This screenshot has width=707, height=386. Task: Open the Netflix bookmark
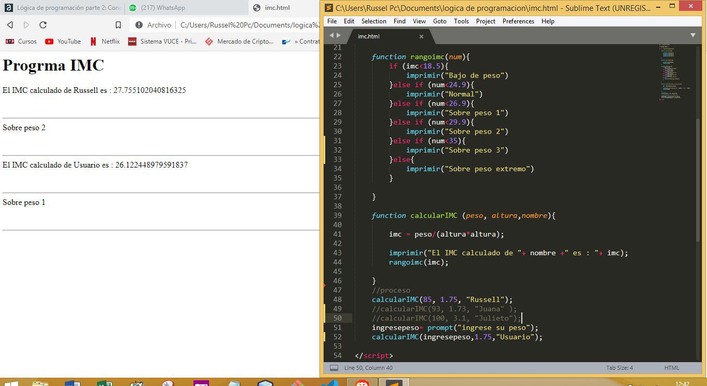tap(104, 42)
